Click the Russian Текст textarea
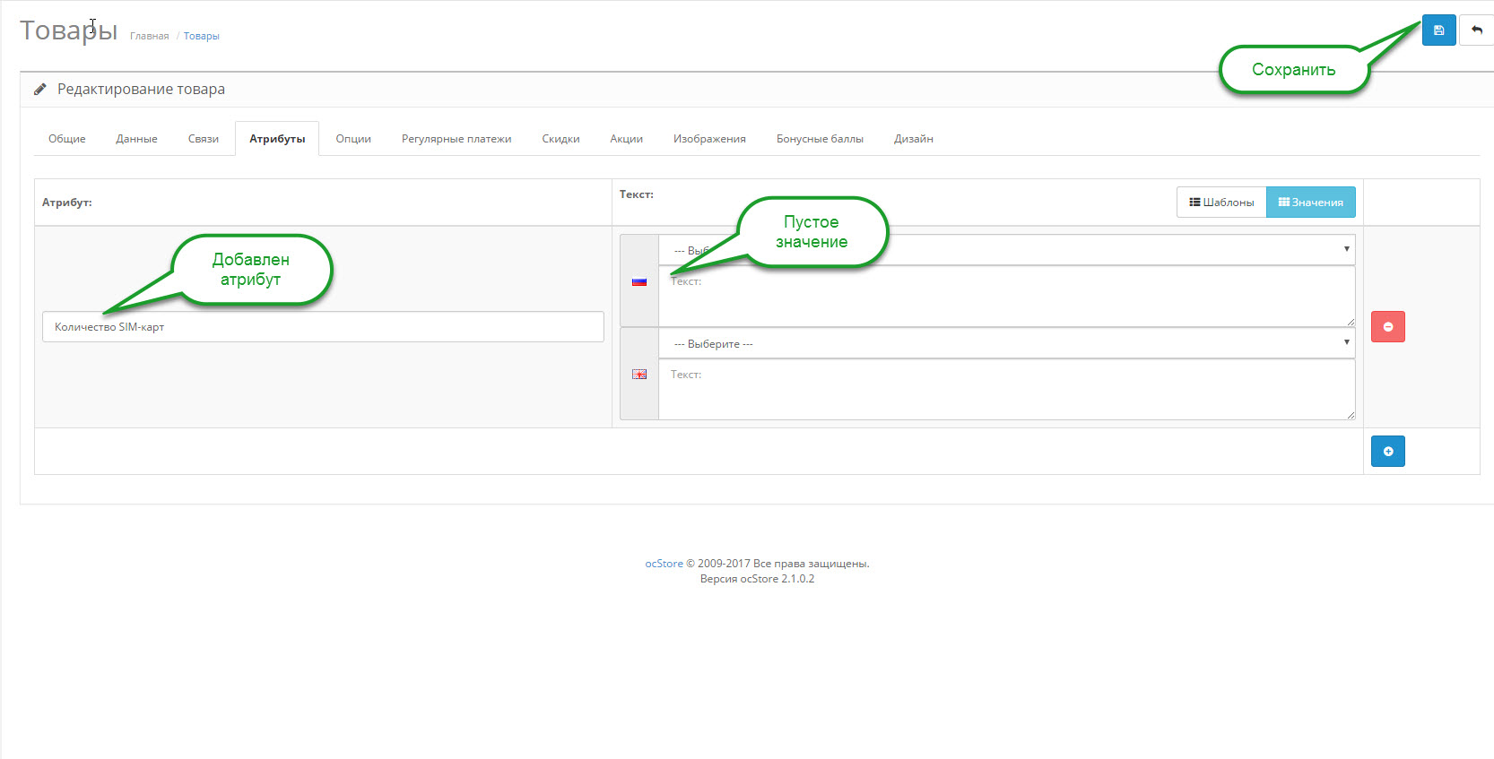1494x759 pixels. (1006, 297)
